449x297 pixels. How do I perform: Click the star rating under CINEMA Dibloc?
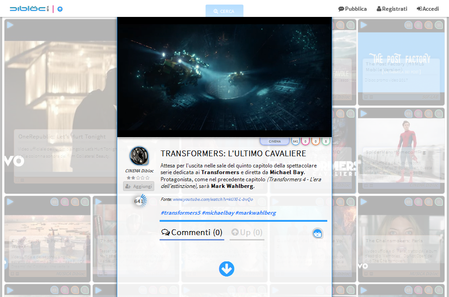pos(138,178)
